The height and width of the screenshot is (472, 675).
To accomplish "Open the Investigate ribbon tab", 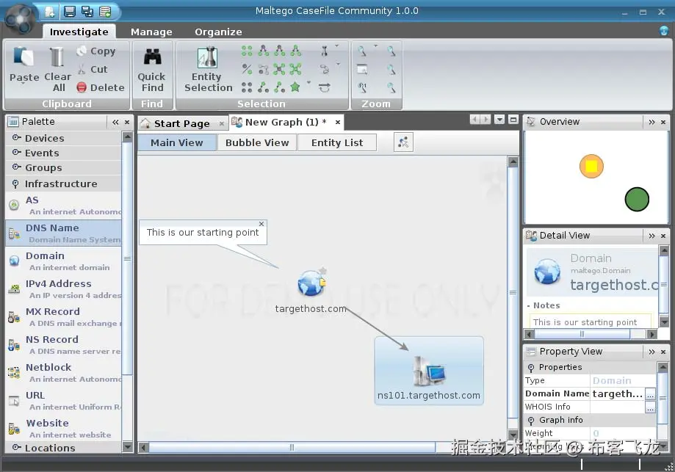I will 79,32.
